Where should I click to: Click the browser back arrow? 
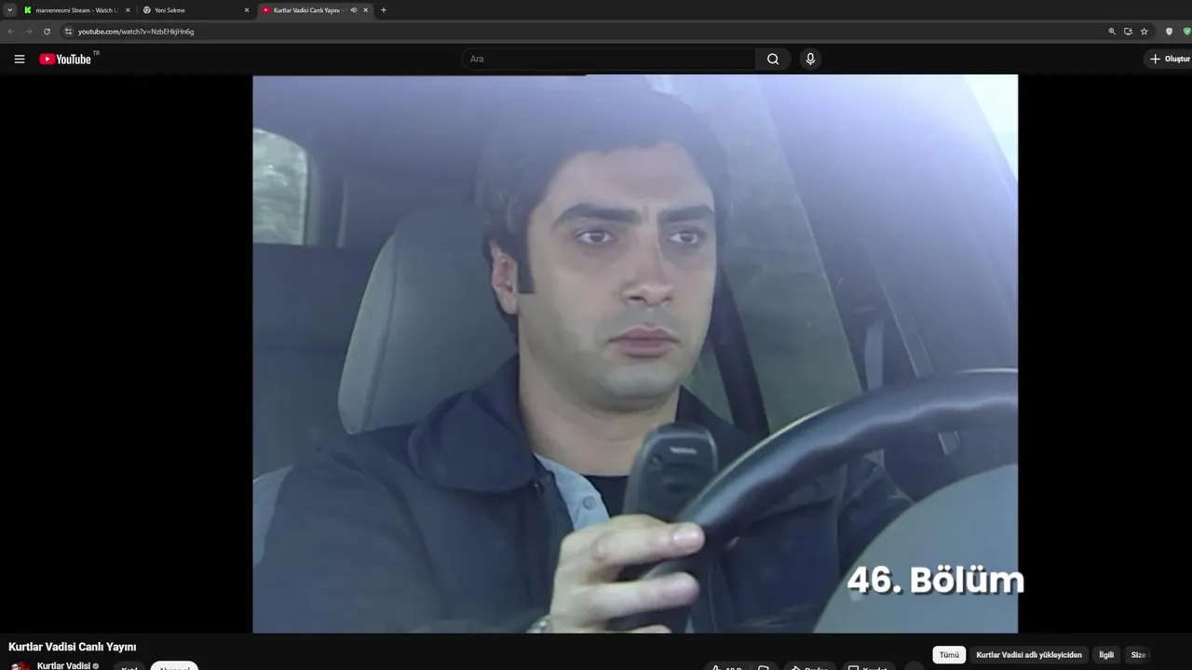click(11, 32)
